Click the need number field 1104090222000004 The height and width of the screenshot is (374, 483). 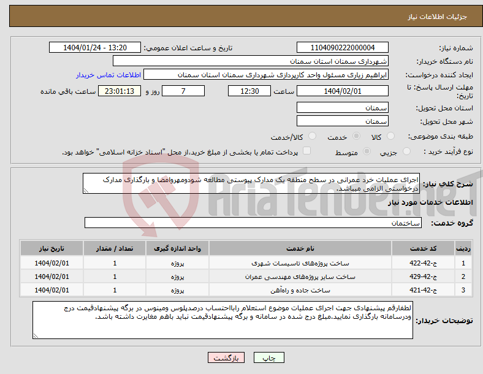[342, 47]
